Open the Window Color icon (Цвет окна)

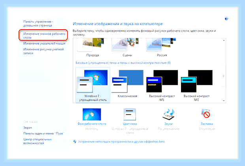130,114
